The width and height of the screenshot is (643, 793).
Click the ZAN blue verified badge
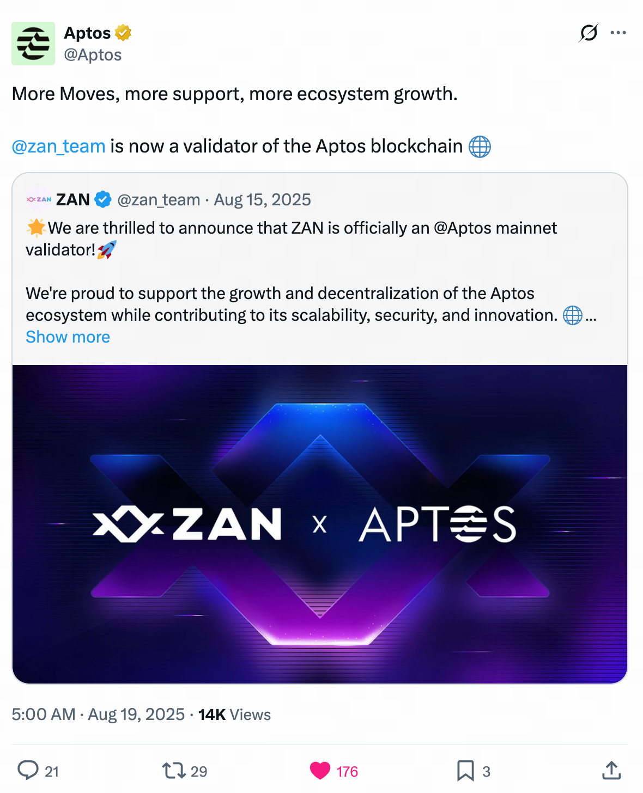(103, 200)
